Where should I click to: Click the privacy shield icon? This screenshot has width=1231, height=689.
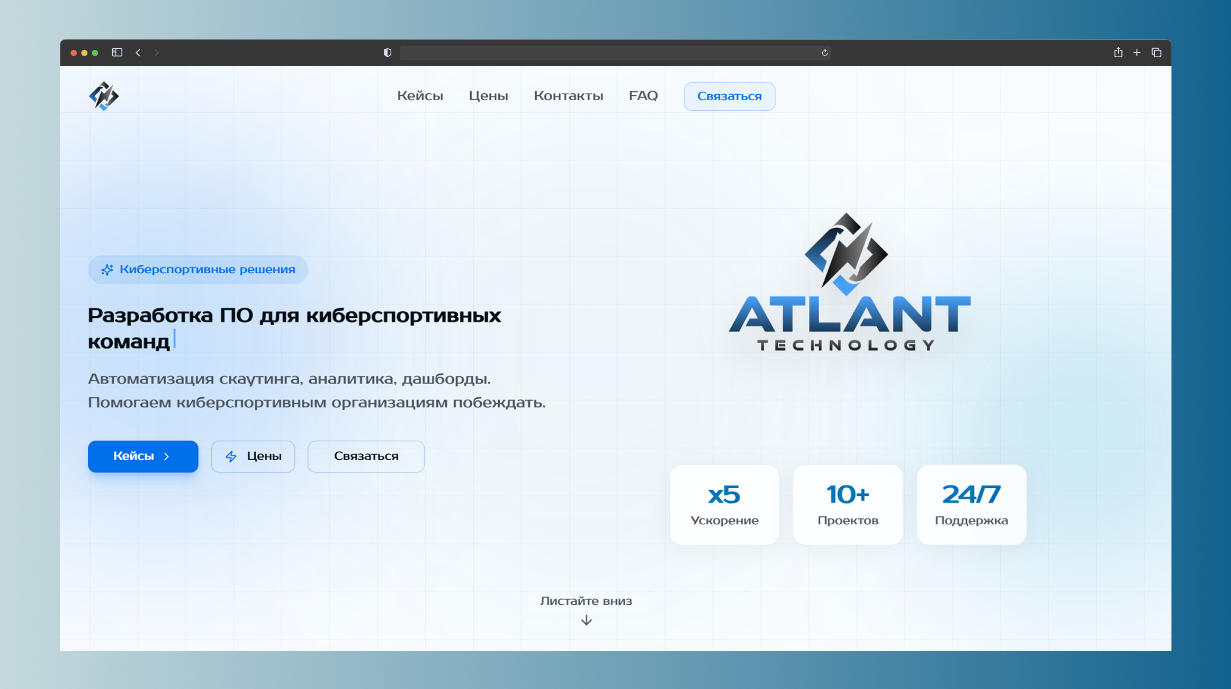[x=388, y=52]
